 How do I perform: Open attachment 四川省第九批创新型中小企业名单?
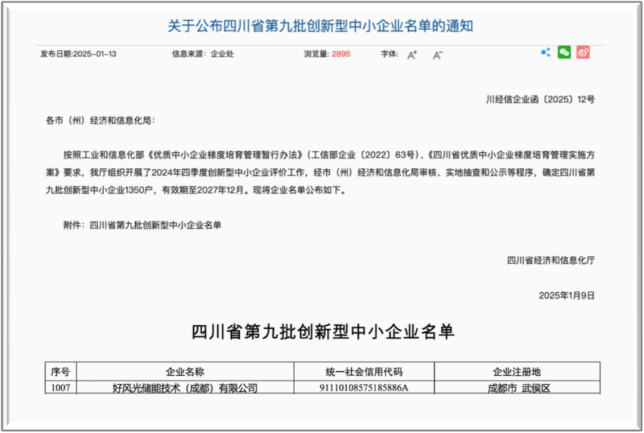[x=156, y=225]
